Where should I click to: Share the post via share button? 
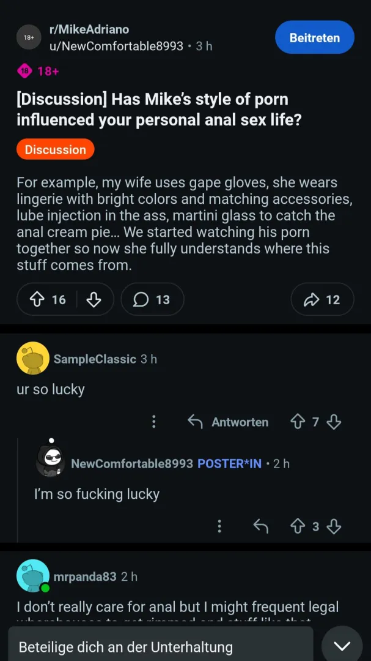tap(322, 299)
